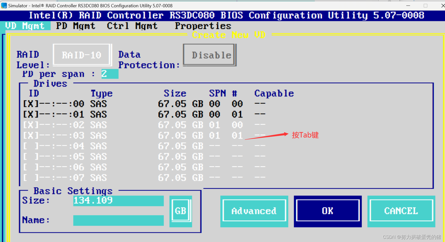Click the ID column header
The height and width of the screenshot is (242, 445).
[34, 93]
